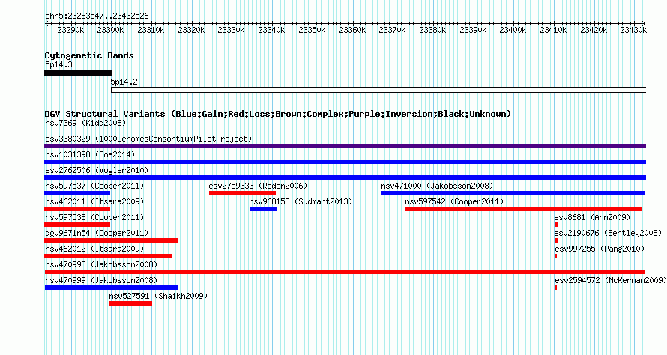Image resolution: width=667 pixels, height=355 pixels.
Task: Open the esv3380329 (1000GenomesConsortiumPilotProject) label
Action: [x=148, y=139]
